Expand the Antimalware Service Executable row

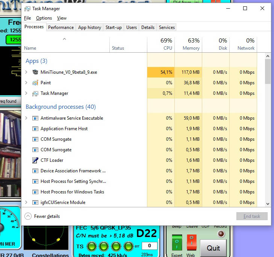pos(26,118)
